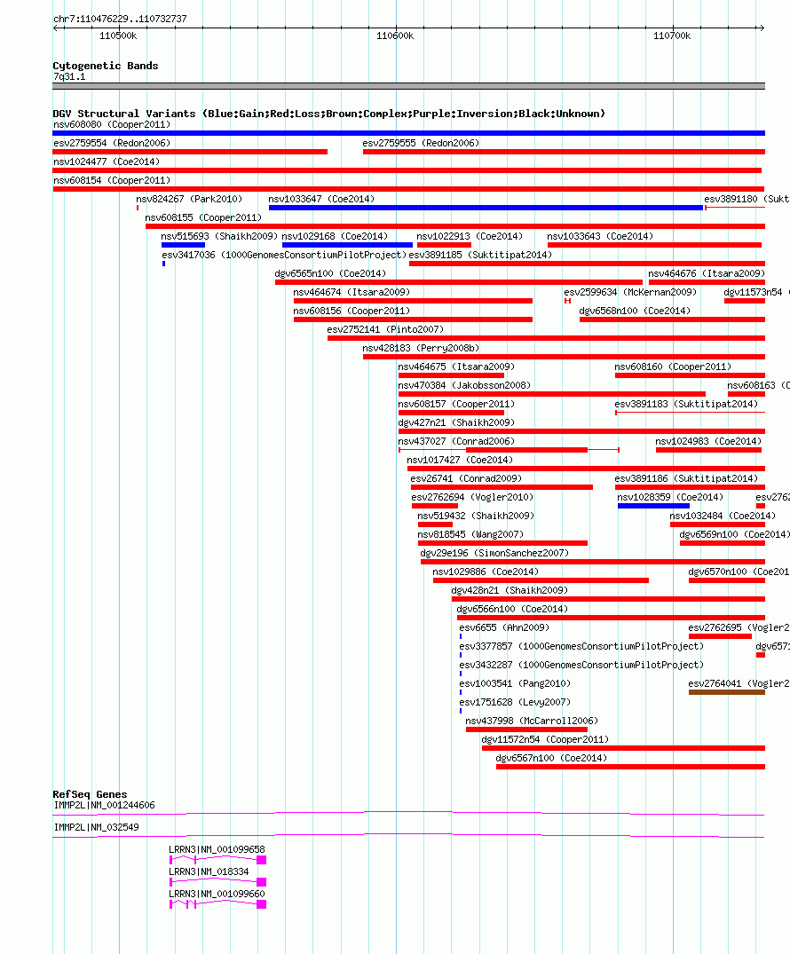Open dgv11572n54 (Cooper2011) variant

point(545,740)
